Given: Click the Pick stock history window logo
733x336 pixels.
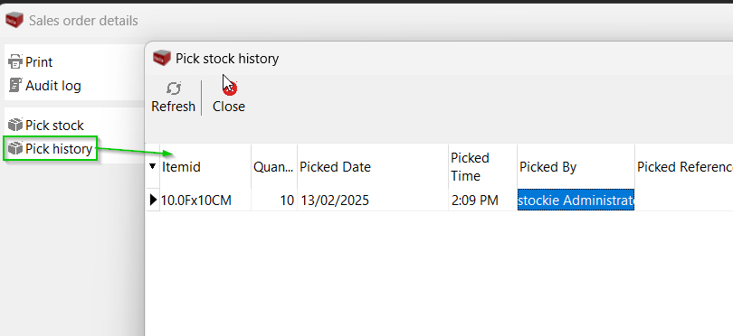Looking at the screenshot, I should (162, 58).
